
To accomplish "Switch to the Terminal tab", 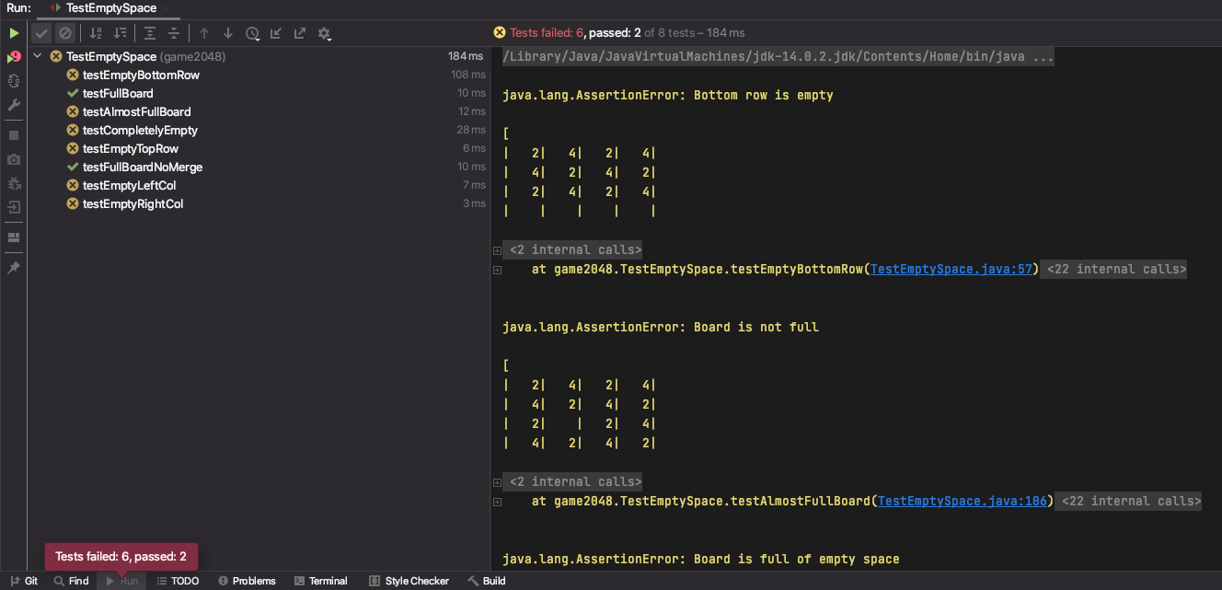I will tap(321, 581).
